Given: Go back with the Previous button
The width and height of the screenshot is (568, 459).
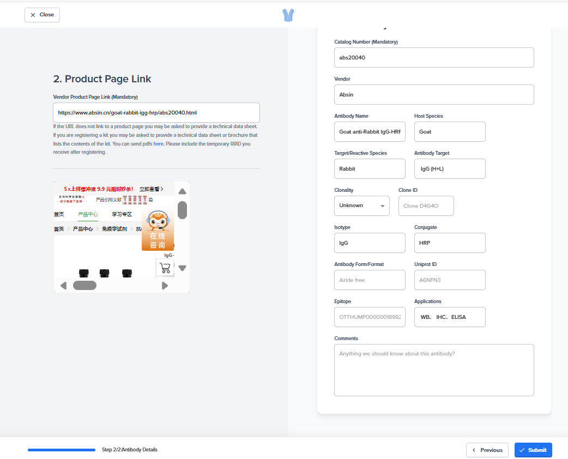Looking at the screenshot, I should 487,450.
